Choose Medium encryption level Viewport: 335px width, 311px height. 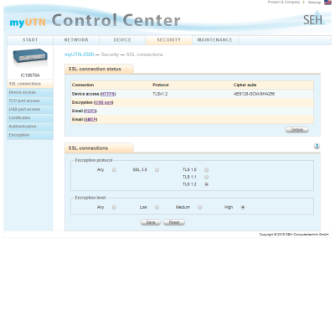pyautogui.click(x=199, y=207)
